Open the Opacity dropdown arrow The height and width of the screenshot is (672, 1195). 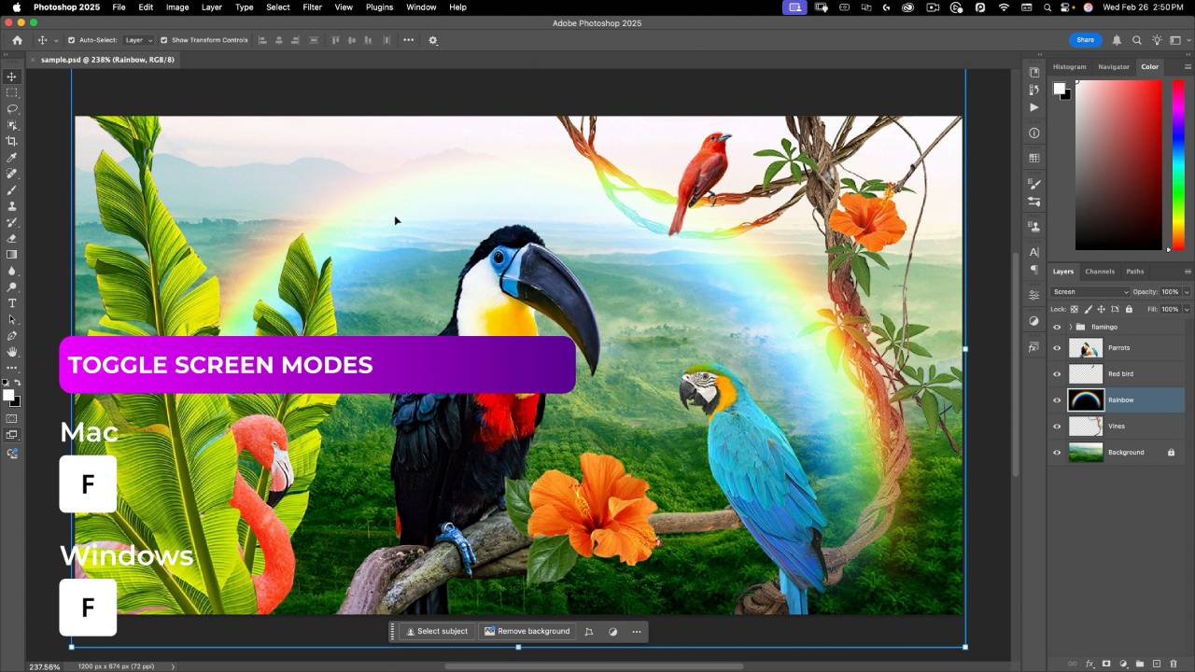coord(1187,292)
